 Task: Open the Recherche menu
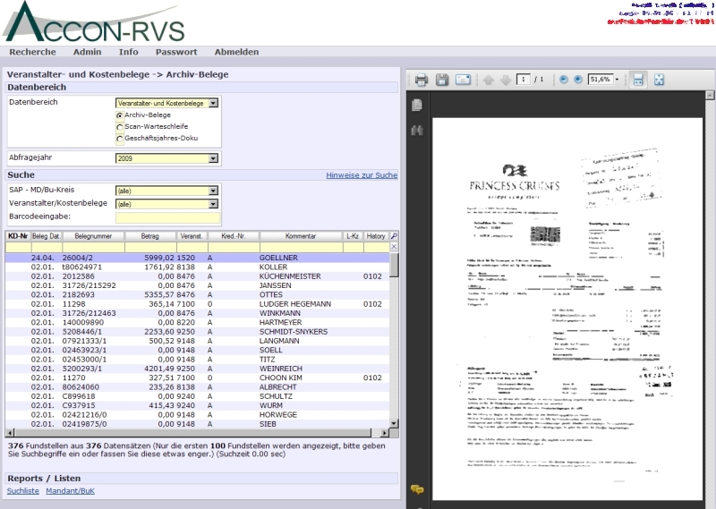pyautogui.click(x=32, y=52)
